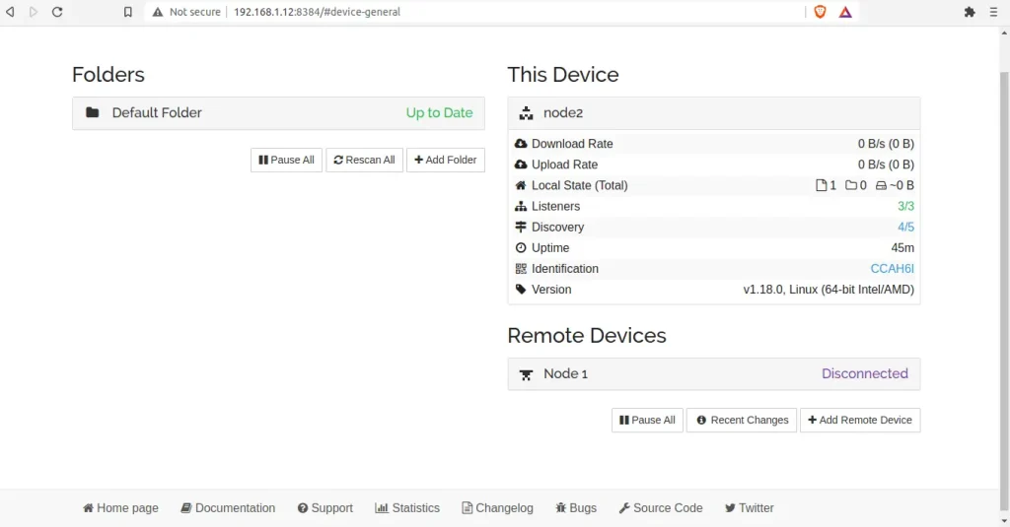Click the Listeners sitemap icon
1010x527 pixels.
tap(521, 206)
